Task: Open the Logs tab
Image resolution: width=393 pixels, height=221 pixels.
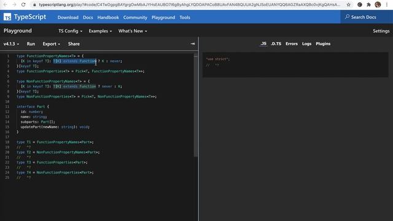Action: (x=306, y=44)
